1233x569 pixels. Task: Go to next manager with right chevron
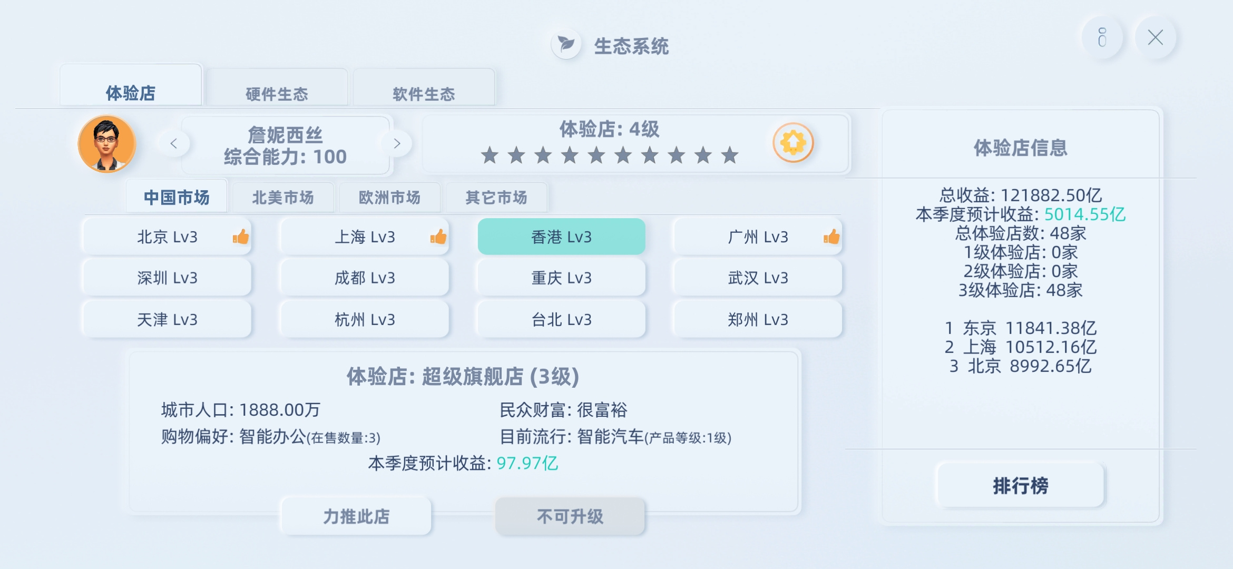pos(397,143)
